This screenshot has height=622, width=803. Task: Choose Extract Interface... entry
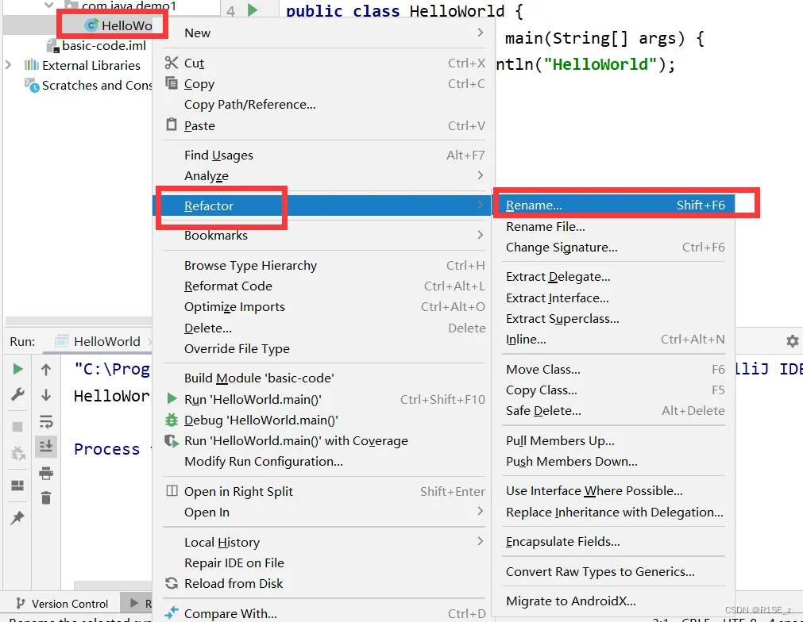coord(614,298)
